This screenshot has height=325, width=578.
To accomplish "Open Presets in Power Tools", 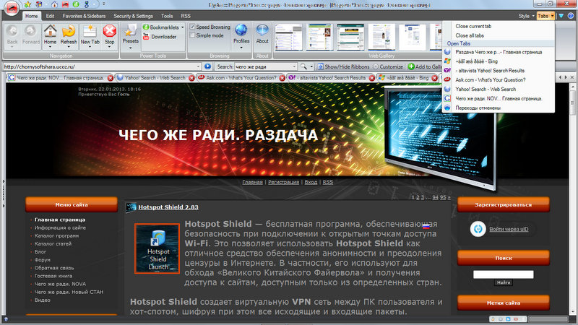I will (x=131, y=35).
